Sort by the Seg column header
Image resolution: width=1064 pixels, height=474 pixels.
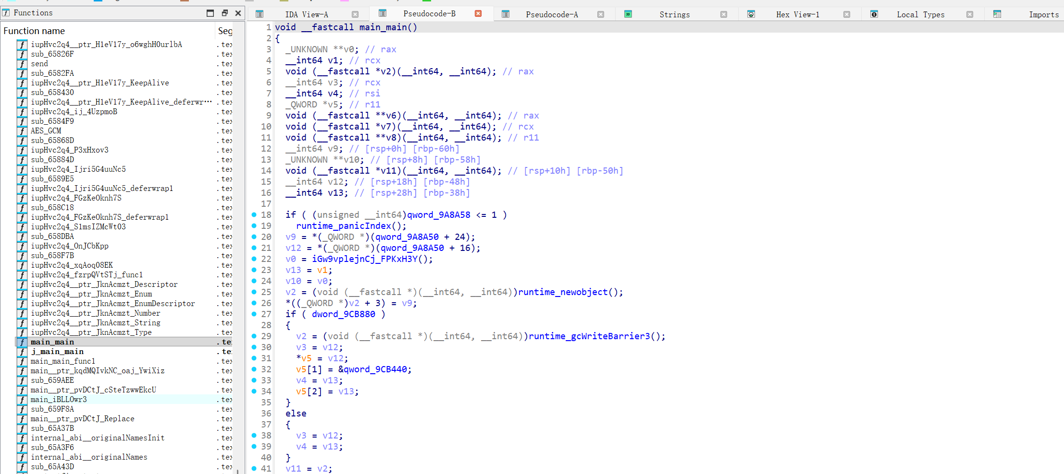[225, 31]
